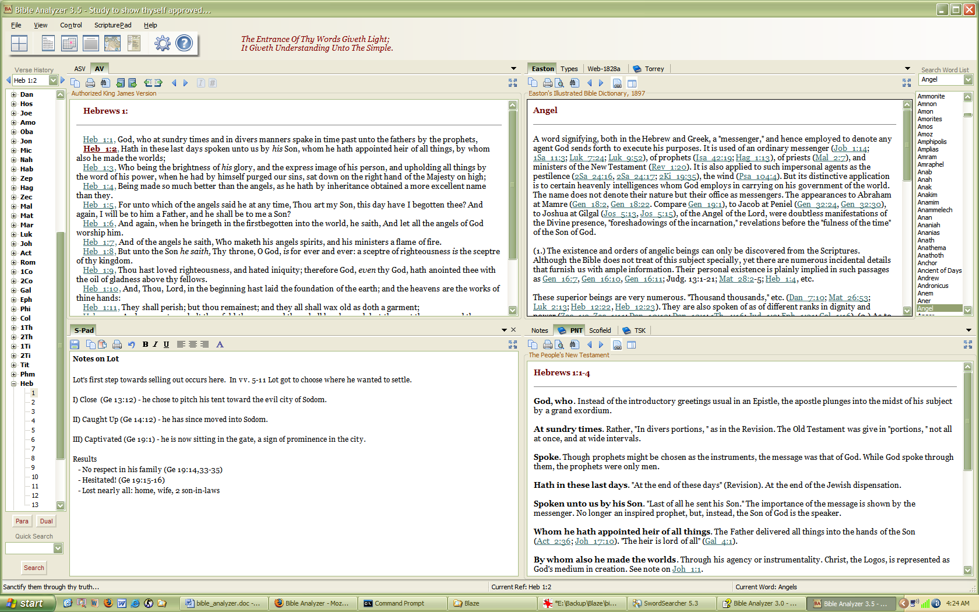Open the blue help question mark icon

pos(184,43)
